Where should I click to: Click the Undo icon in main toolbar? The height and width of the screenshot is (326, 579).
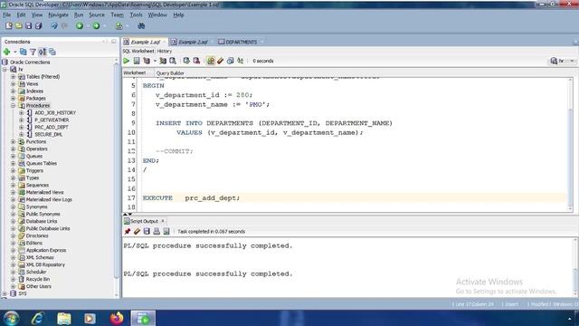54,26
